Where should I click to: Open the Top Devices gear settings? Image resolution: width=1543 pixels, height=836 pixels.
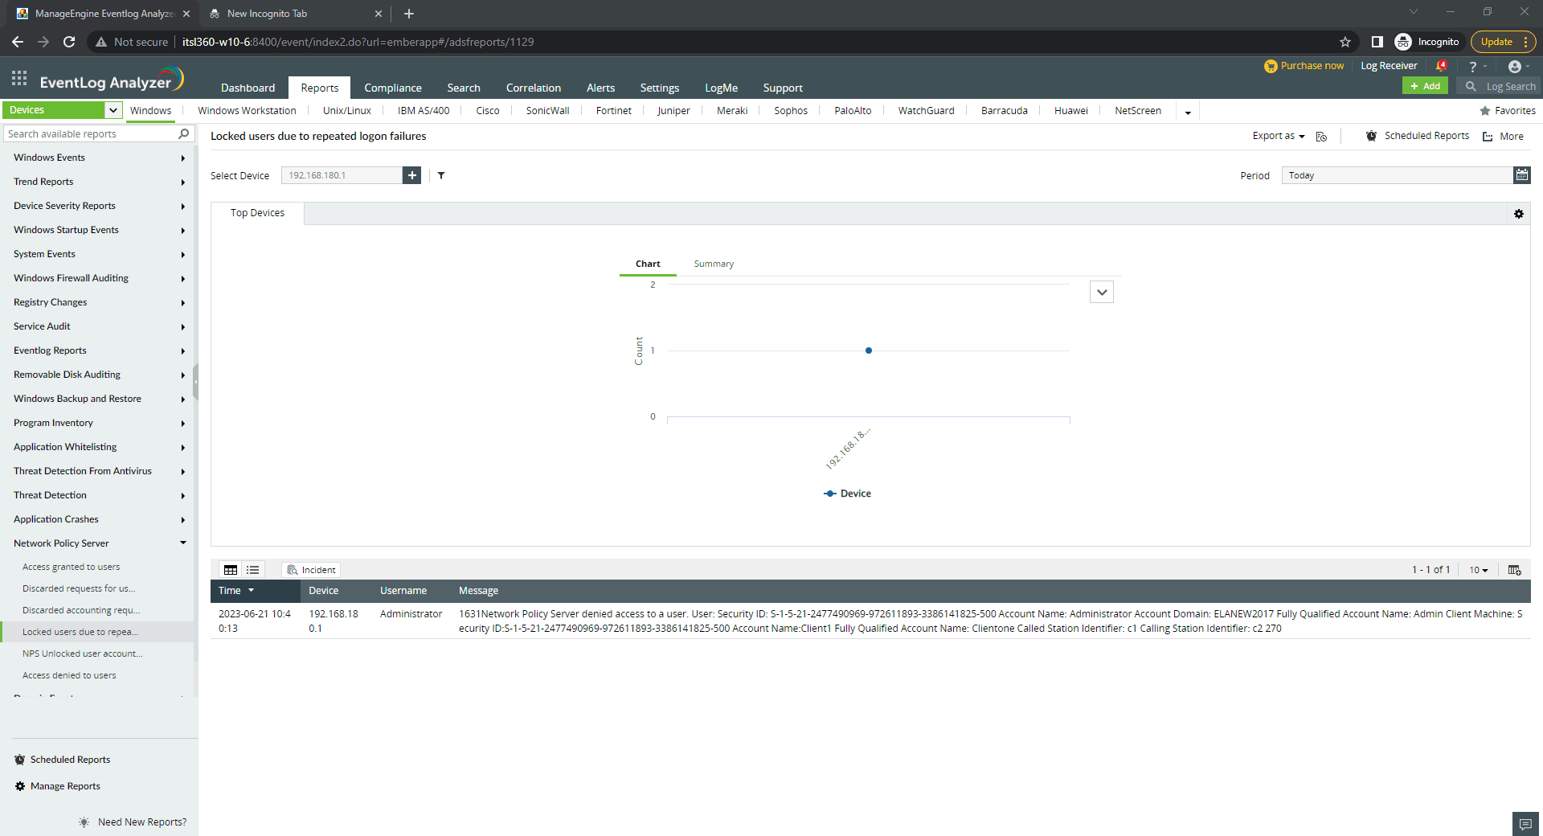click(x=1519, y=214)
